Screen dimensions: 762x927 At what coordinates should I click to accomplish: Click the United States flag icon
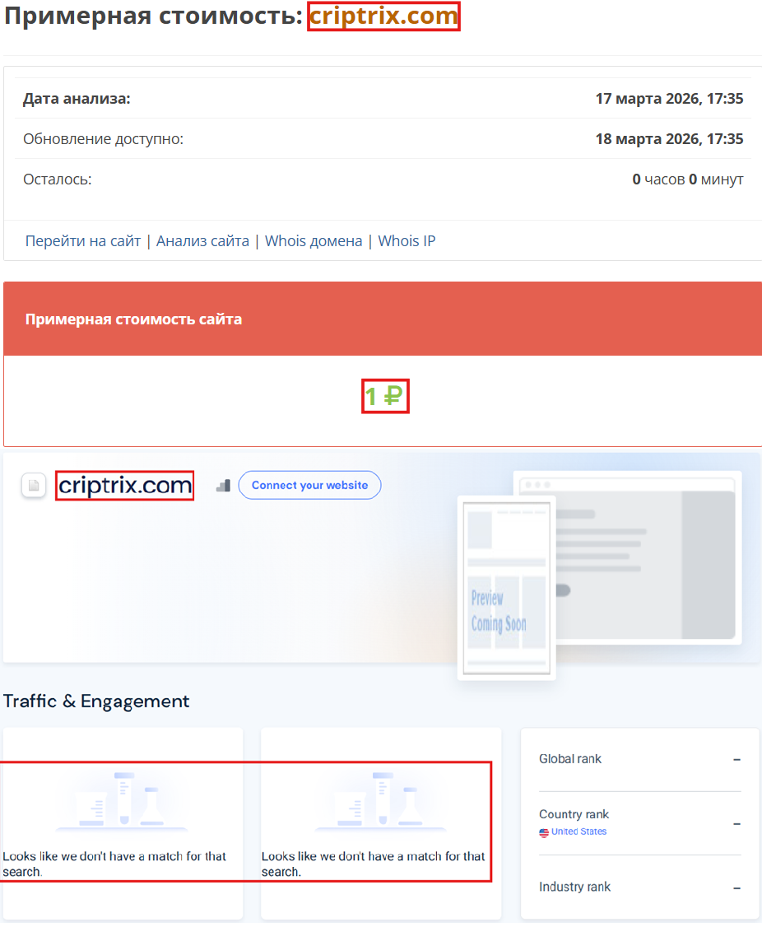(545, 832)
